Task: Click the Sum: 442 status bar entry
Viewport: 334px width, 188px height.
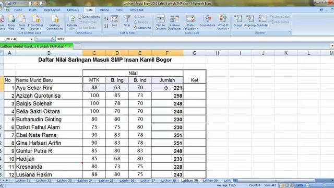Action: (x=270, y=185)
